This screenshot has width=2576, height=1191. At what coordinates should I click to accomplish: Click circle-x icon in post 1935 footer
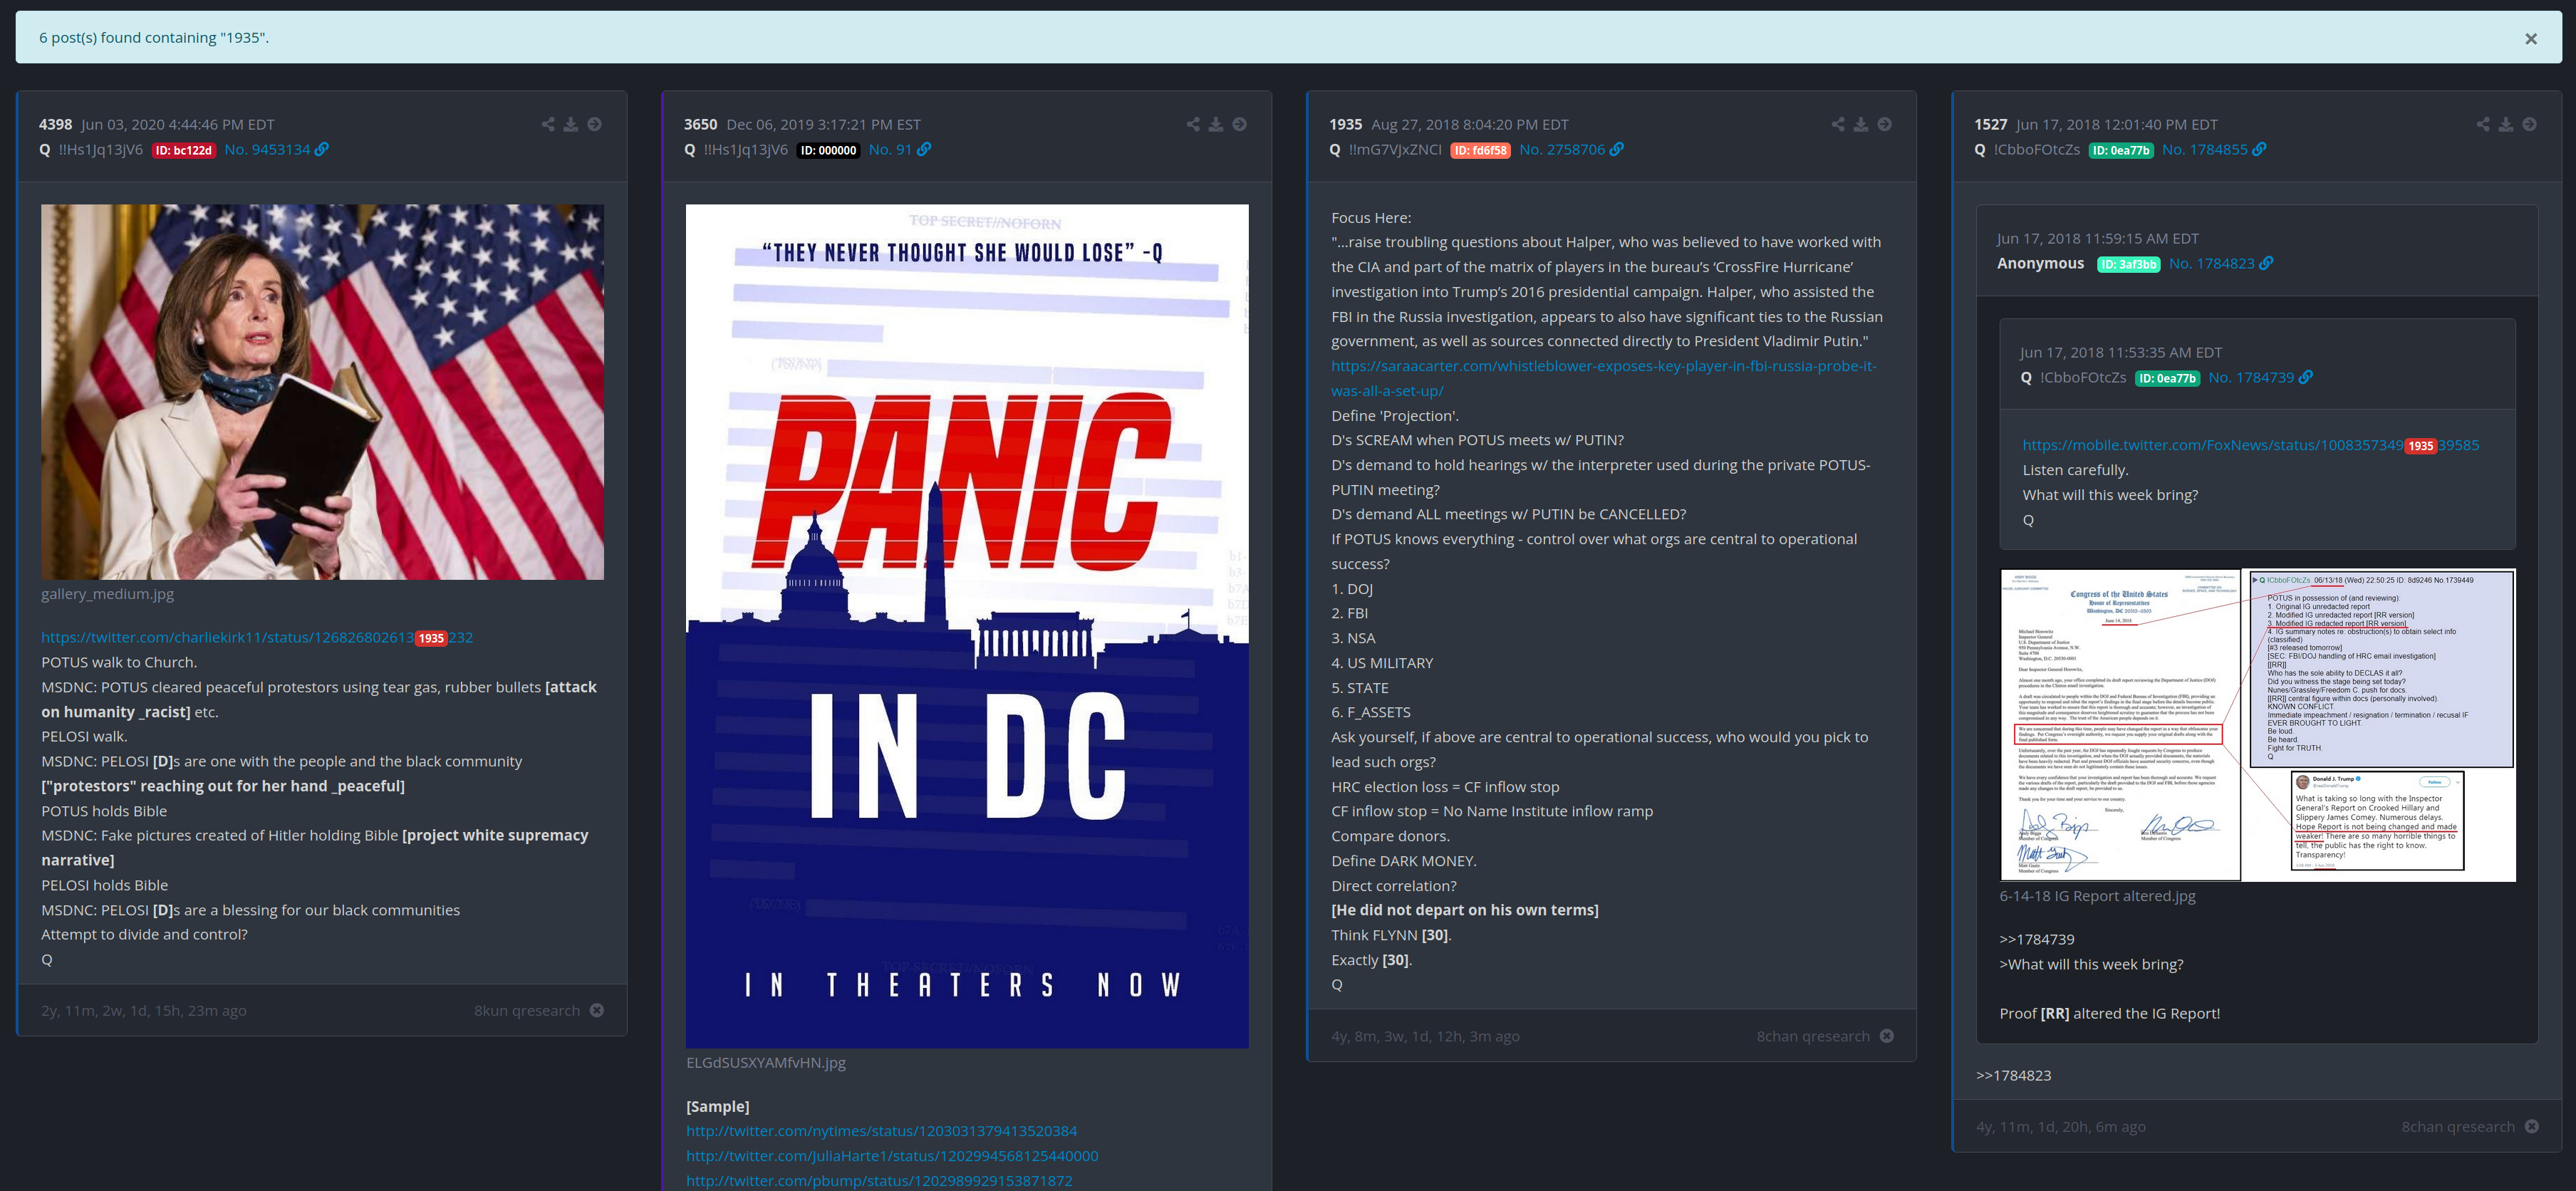coord(1887,1036)
